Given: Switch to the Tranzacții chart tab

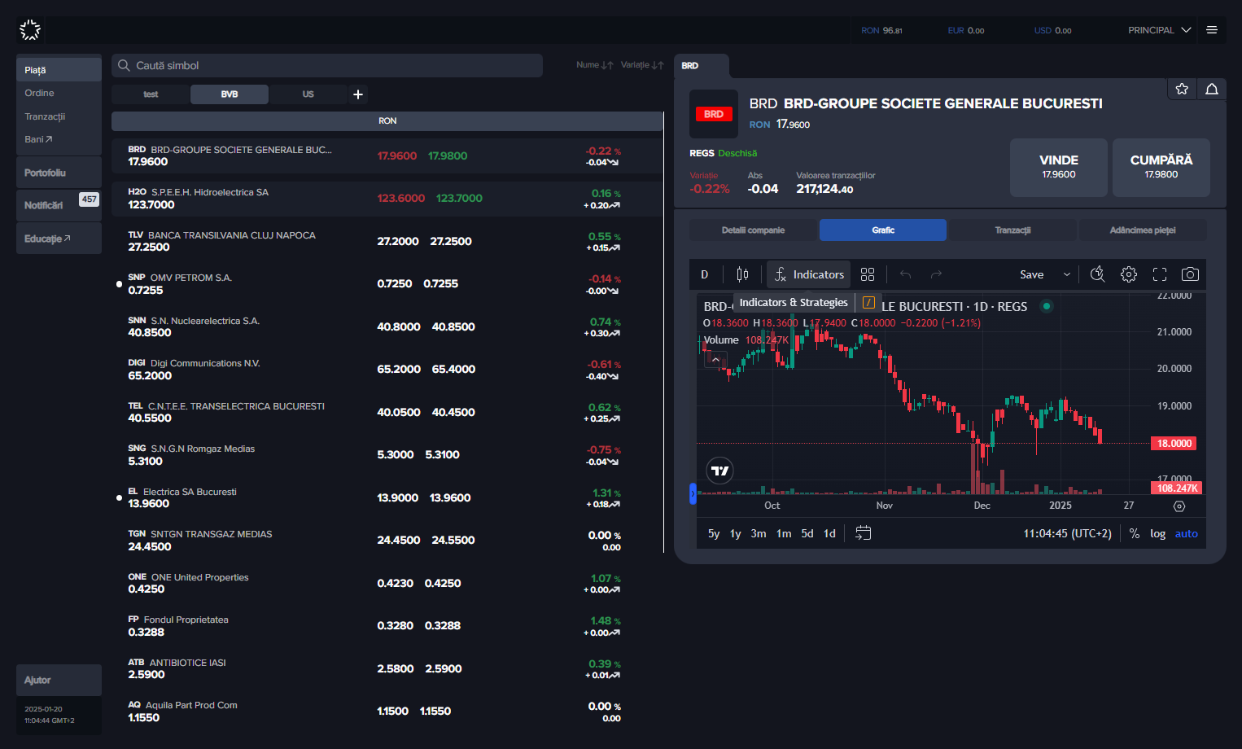Looking at the screenshot, I should (x=1012, y=230).
